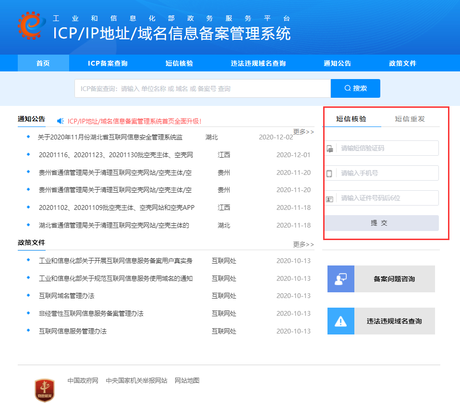
Task: Click the 请输入手机号 input field
Action: click(x=387, y=173)
